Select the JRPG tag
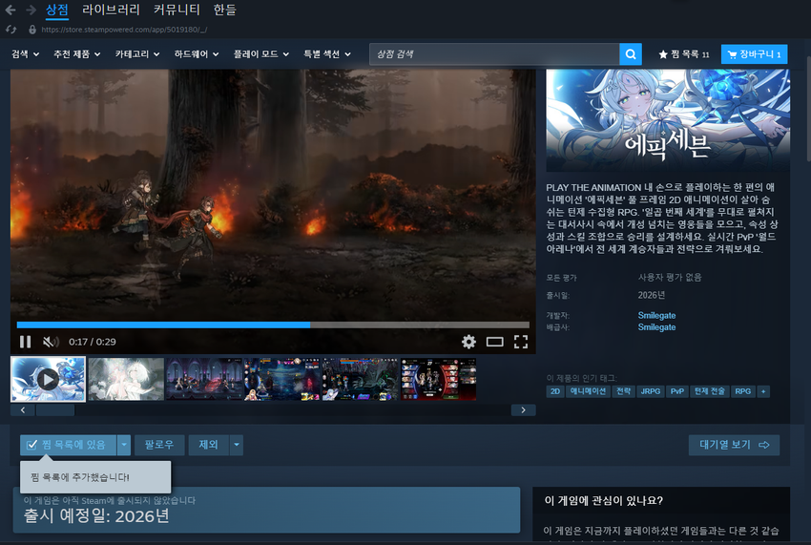 (651, 391)
